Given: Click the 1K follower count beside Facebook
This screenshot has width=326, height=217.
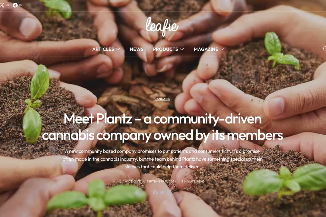Looking at the screenshot, I should (20, 5).
